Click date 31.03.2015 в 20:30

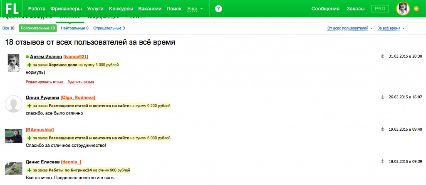pyautogui.click(x=405, y=56)
